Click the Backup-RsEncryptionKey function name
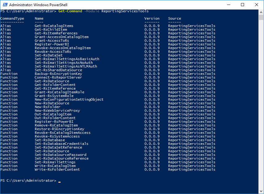This screenshot has width=264, height=194. tap(58, 74)
